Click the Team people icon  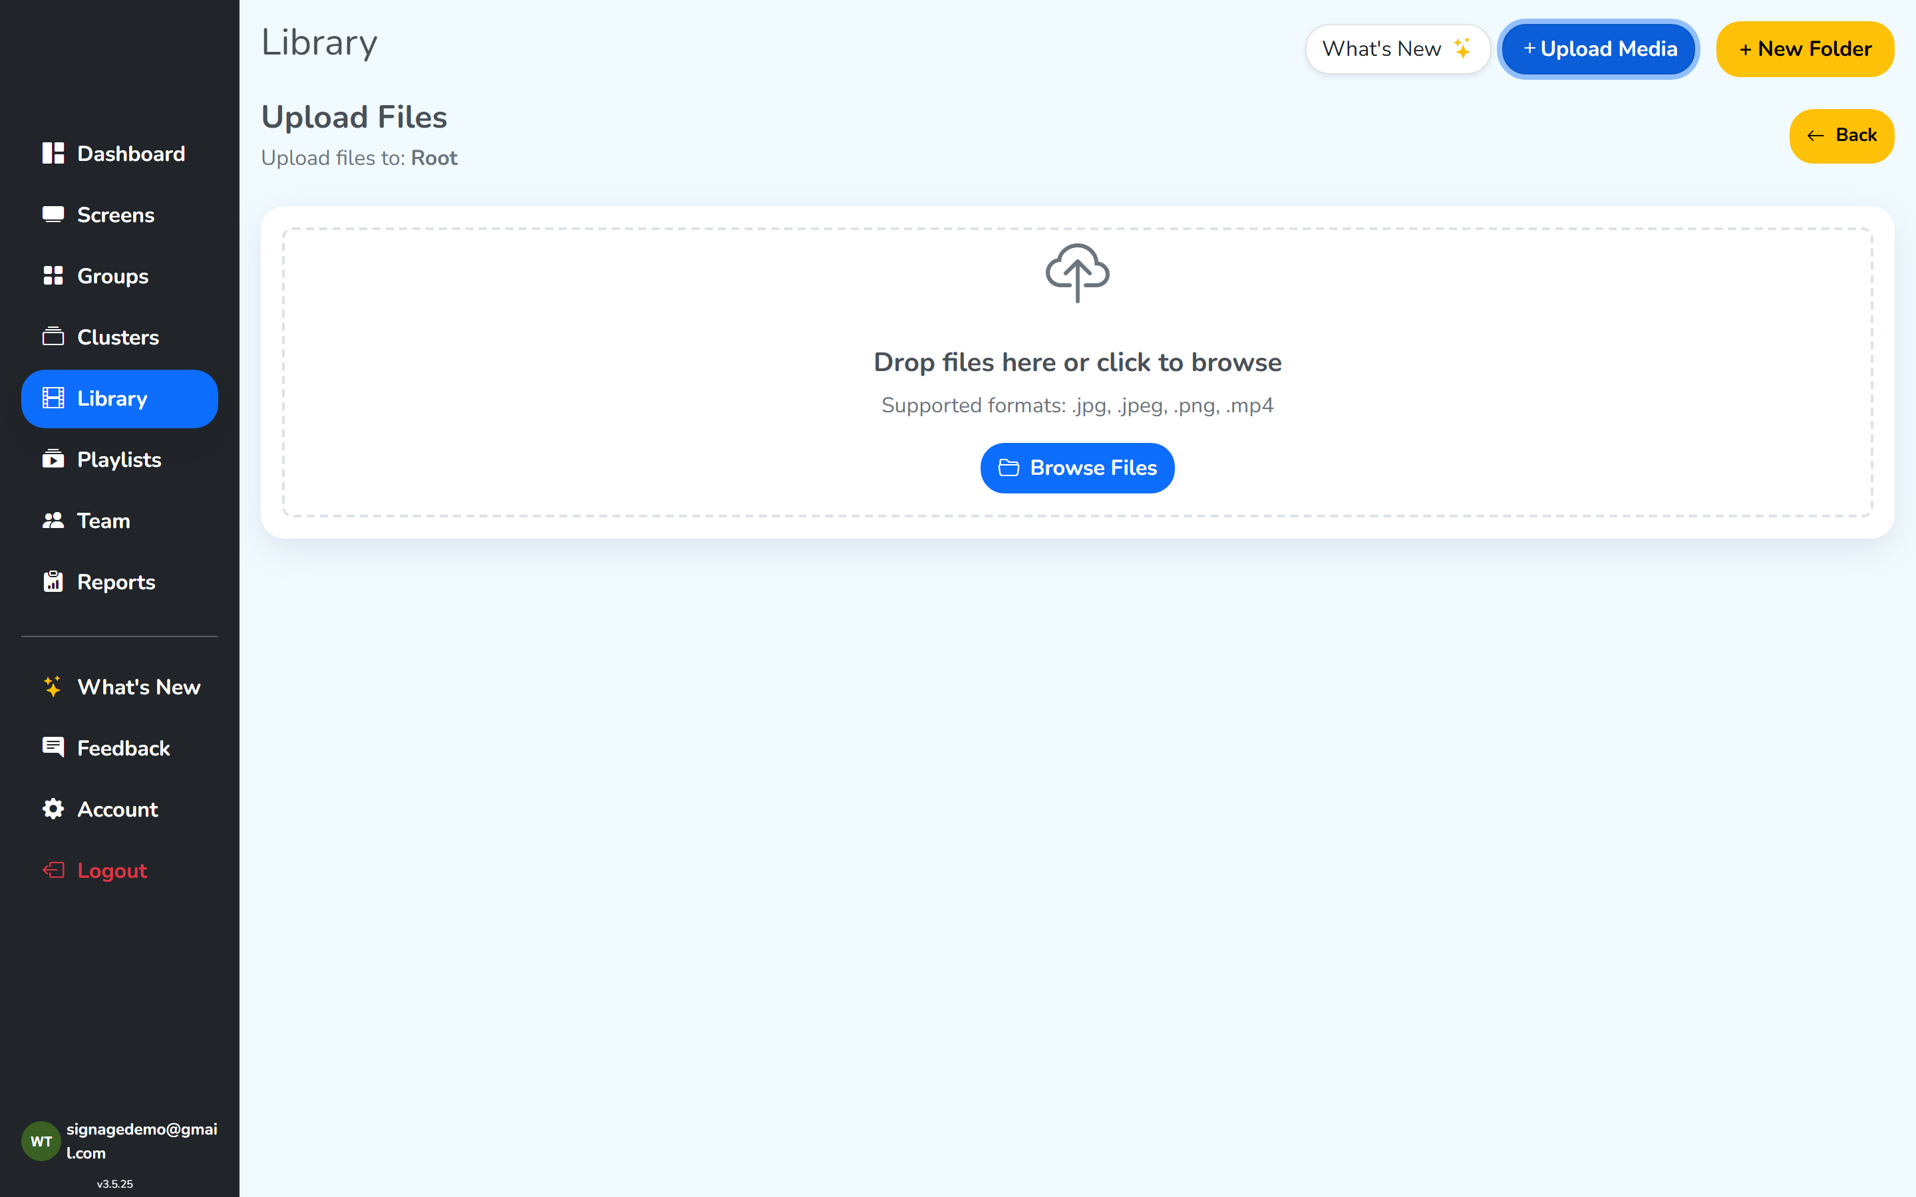pyautogui.click(x=53, y=520)
